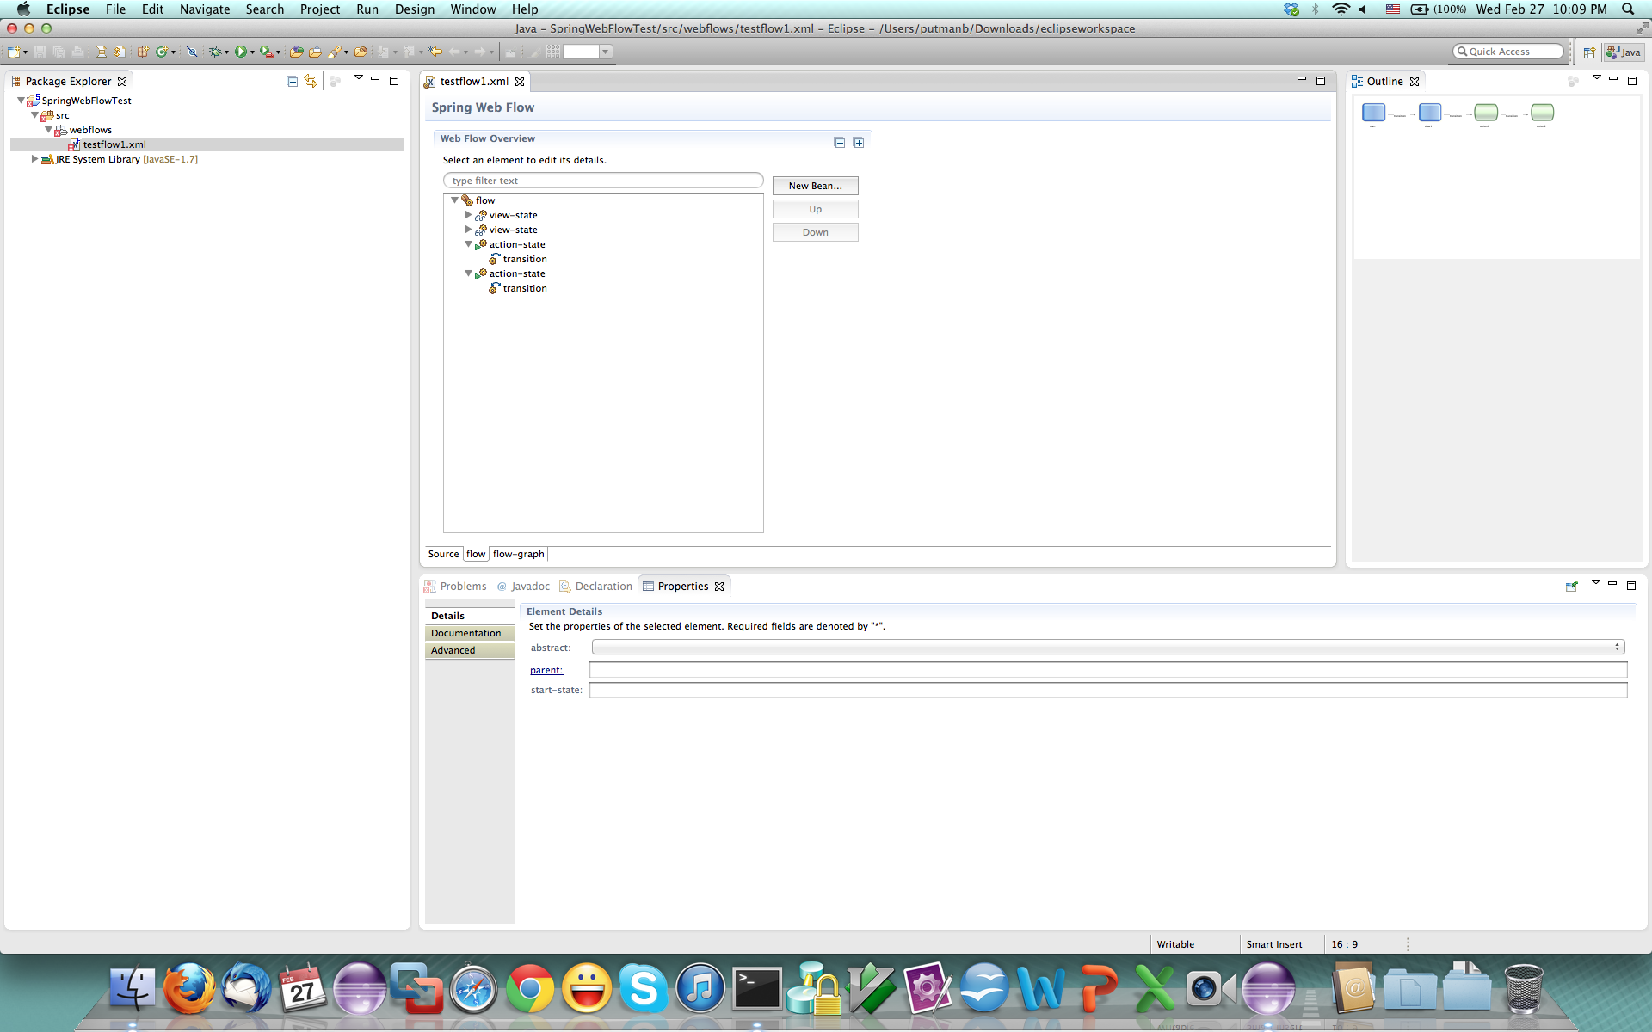
Task: Switch to the flow-graph editor tab
Action: pos(519,554)
